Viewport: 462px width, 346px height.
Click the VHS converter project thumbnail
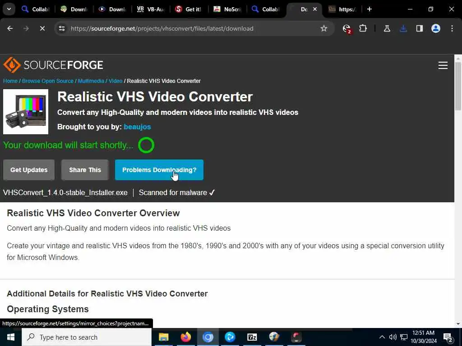tap(26, 112)
